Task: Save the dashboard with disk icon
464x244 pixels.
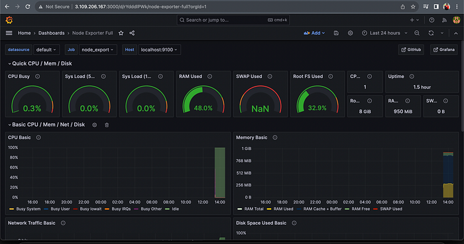Action: pyautogui.click(x=336, y=33)
